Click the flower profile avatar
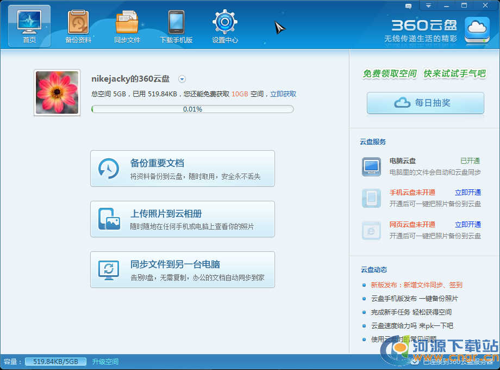 tap(57, 92)
